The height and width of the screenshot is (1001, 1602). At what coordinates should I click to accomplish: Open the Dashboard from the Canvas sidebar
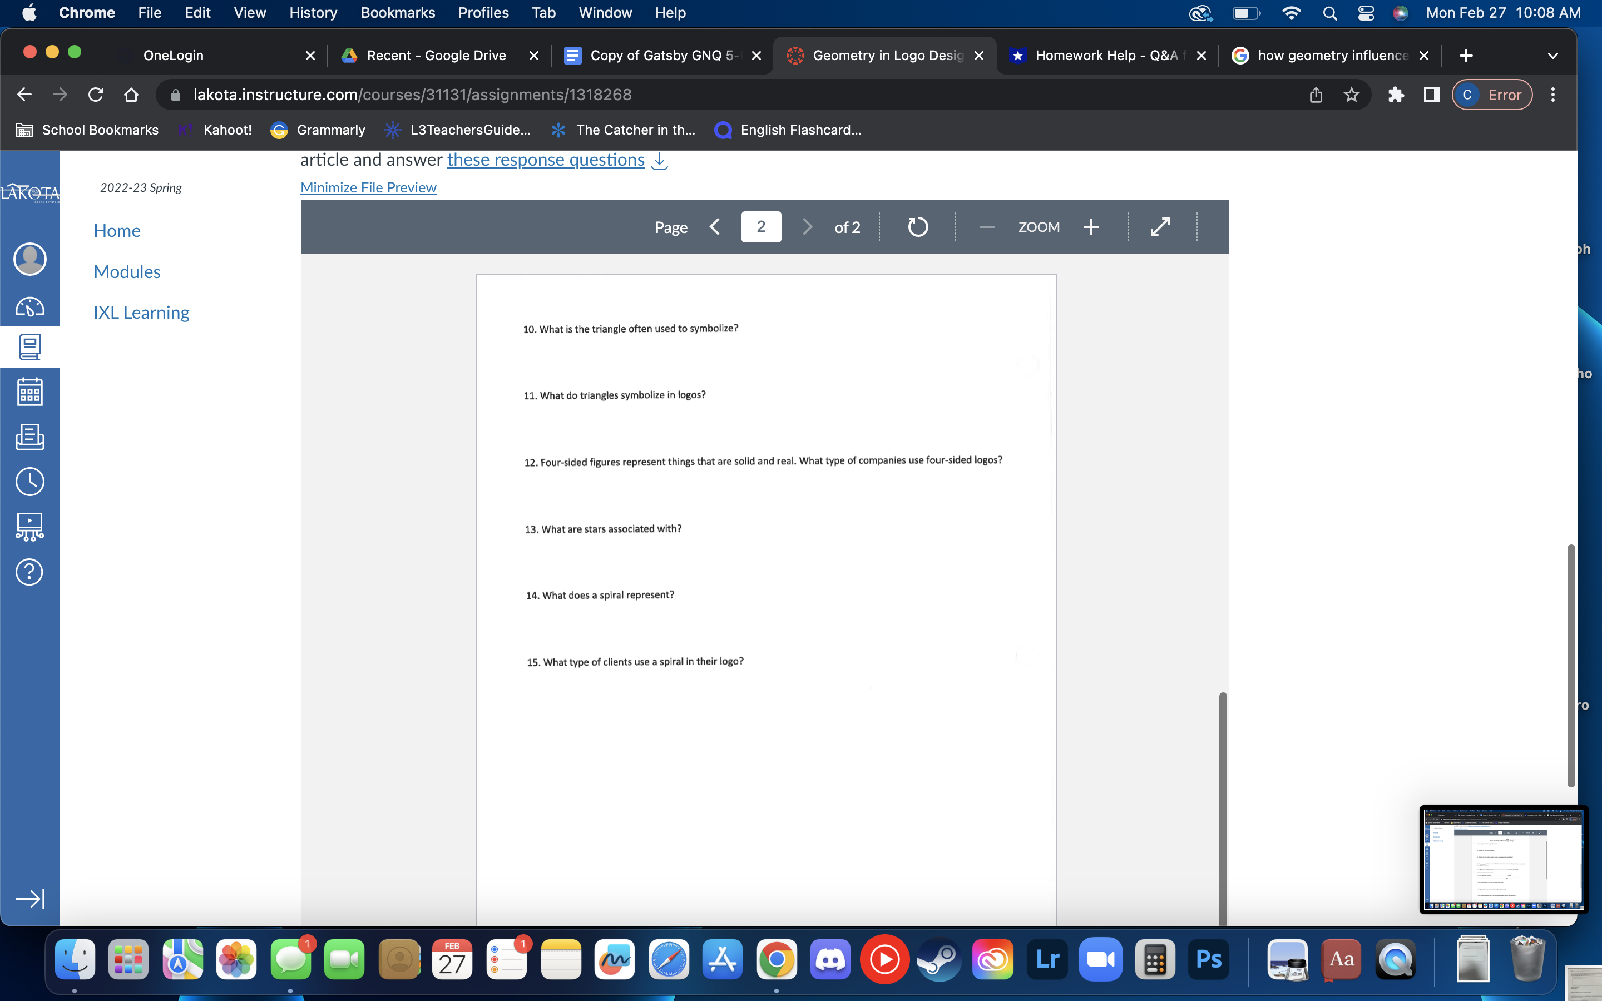pyautogui.click(x=30, y=306)
